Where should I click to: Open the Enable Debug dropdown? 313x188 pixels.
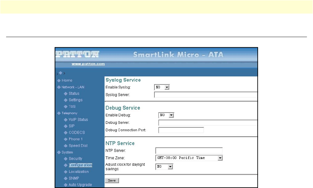pos(166,115)
